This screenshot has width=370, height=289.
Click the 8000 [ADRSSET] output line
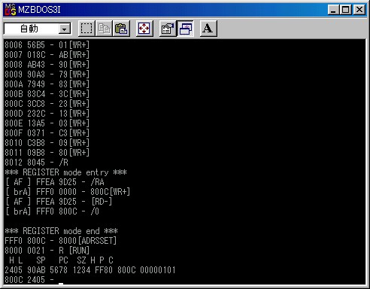[x=60, y=241]
